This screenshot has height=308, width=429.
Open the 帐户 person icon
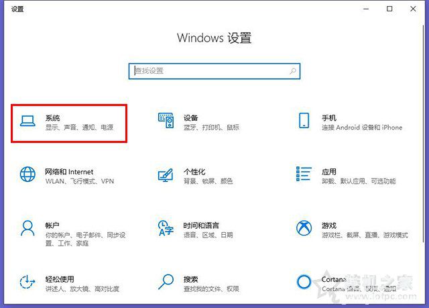27,228
